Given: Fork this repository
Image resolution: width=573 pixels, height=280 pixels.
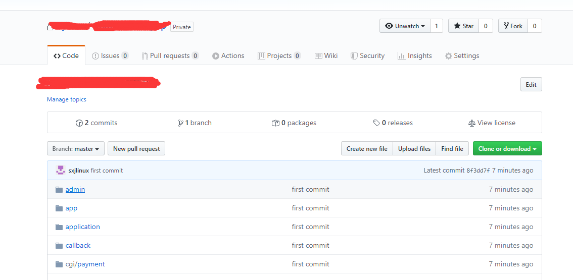Looking at the screenshot, I should click(x=513, y=26).
